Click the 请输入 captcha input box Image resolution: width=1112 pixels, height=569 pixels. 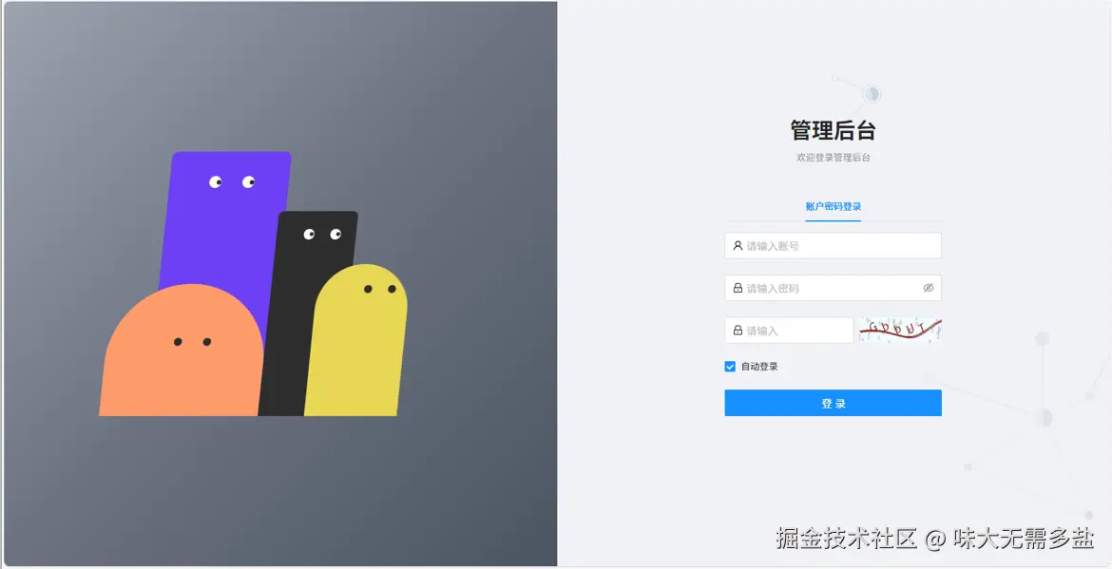pyautogui.click(x=789, y=330)
